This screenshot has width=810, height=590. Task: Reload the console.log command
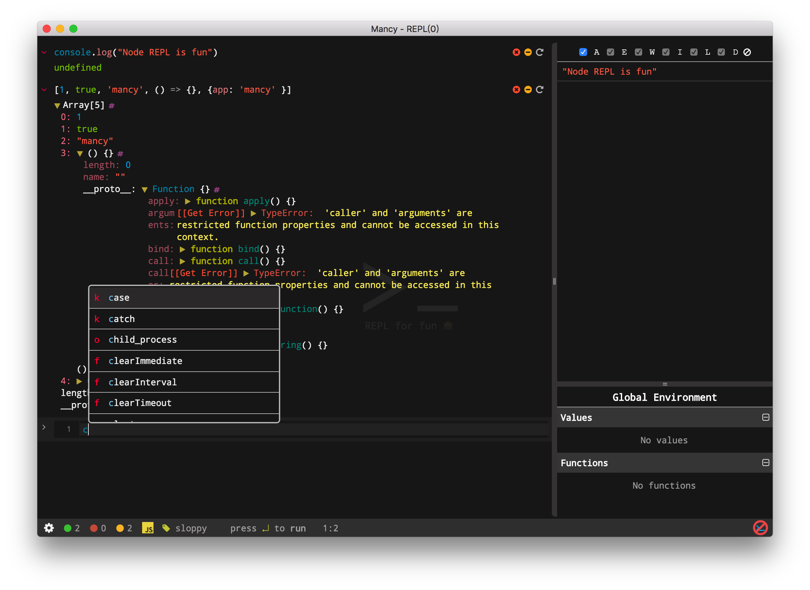(539, 52)
